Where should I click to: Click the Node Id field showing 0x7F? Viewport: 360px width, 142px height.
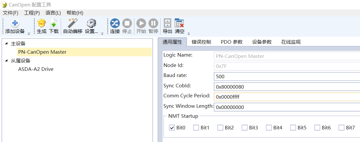click(x=287, y=66)
